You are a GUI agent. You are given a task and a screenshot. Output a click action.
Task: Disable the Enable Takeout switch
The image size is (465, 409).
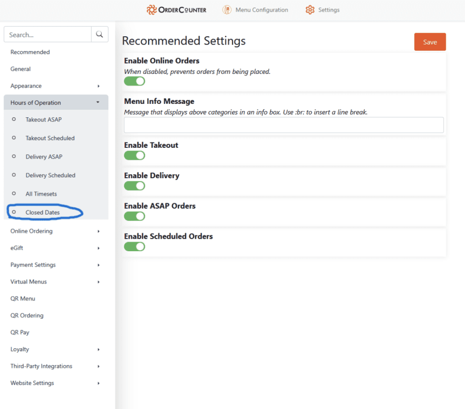point(134,156)
